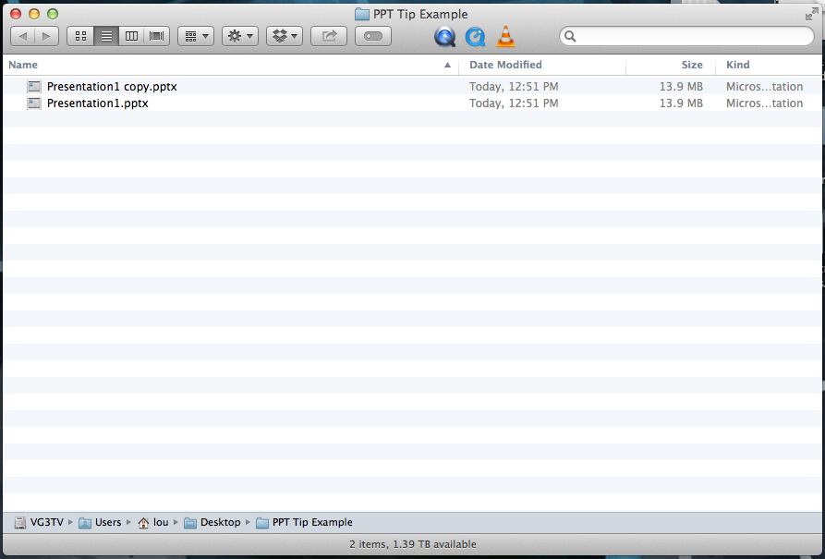Launch the light blue QuickTime Player icon
The width and height of the screenshot is (825, 559).
tap(475, 36)
